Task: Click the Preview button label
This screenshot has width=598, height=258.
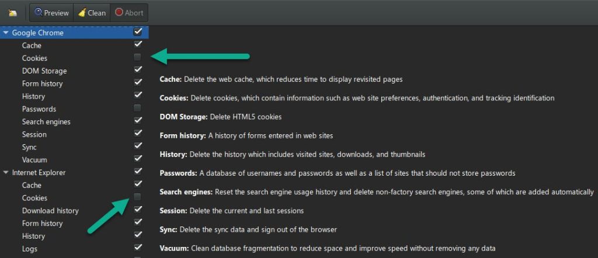Action: (x=56, y=13)
